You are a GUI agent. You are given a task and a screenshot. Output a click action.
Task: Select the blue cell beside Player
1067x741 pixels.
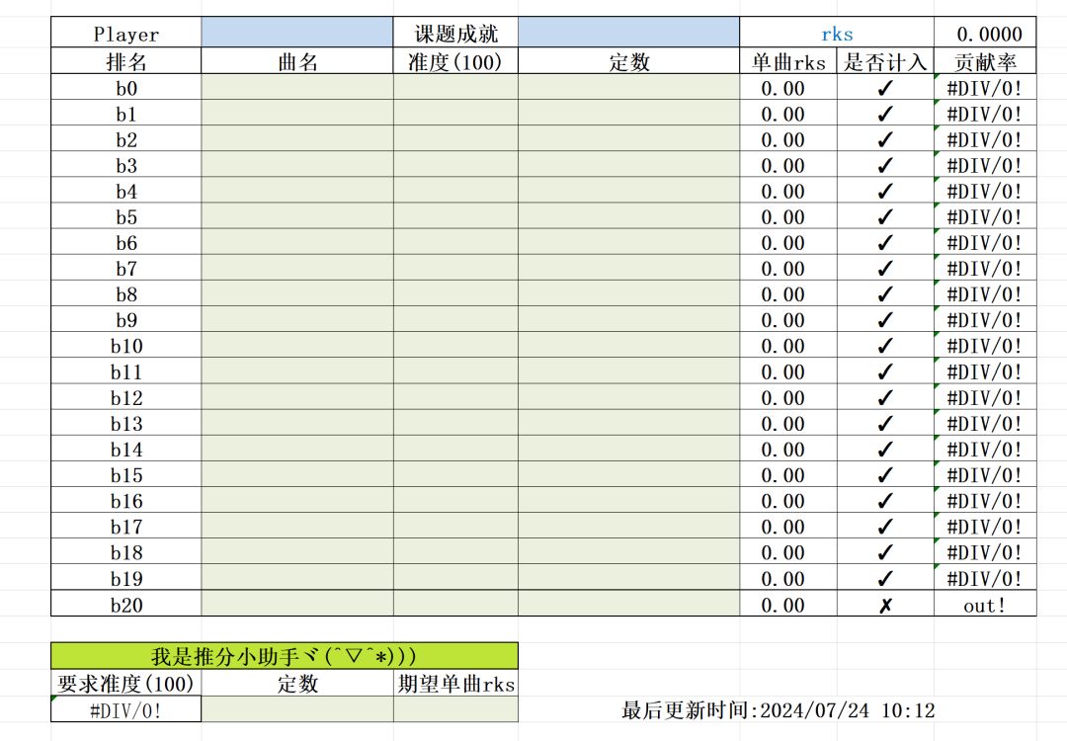pyautogui.click(x=296, y=33)
